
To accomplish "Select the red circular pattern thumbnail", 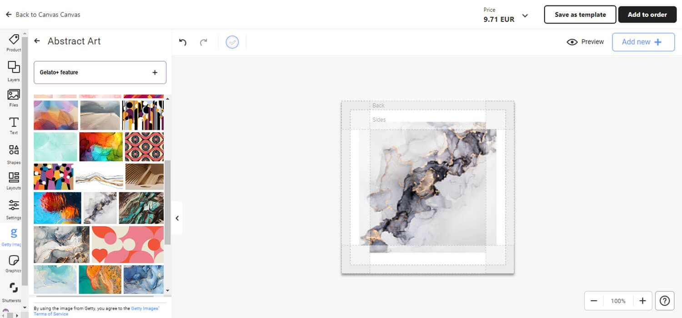I will click(144, 147).
